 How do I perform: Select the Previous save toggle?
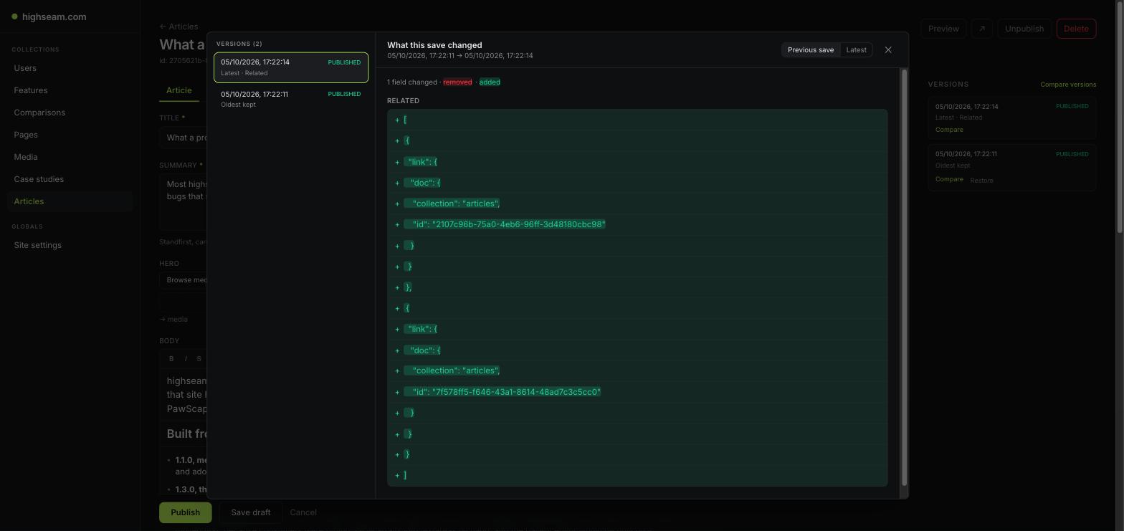pyautogui.click(x=810, y=50)
